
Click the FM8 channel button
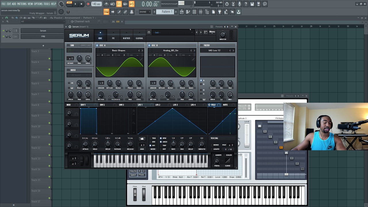(x=43, y=37)
